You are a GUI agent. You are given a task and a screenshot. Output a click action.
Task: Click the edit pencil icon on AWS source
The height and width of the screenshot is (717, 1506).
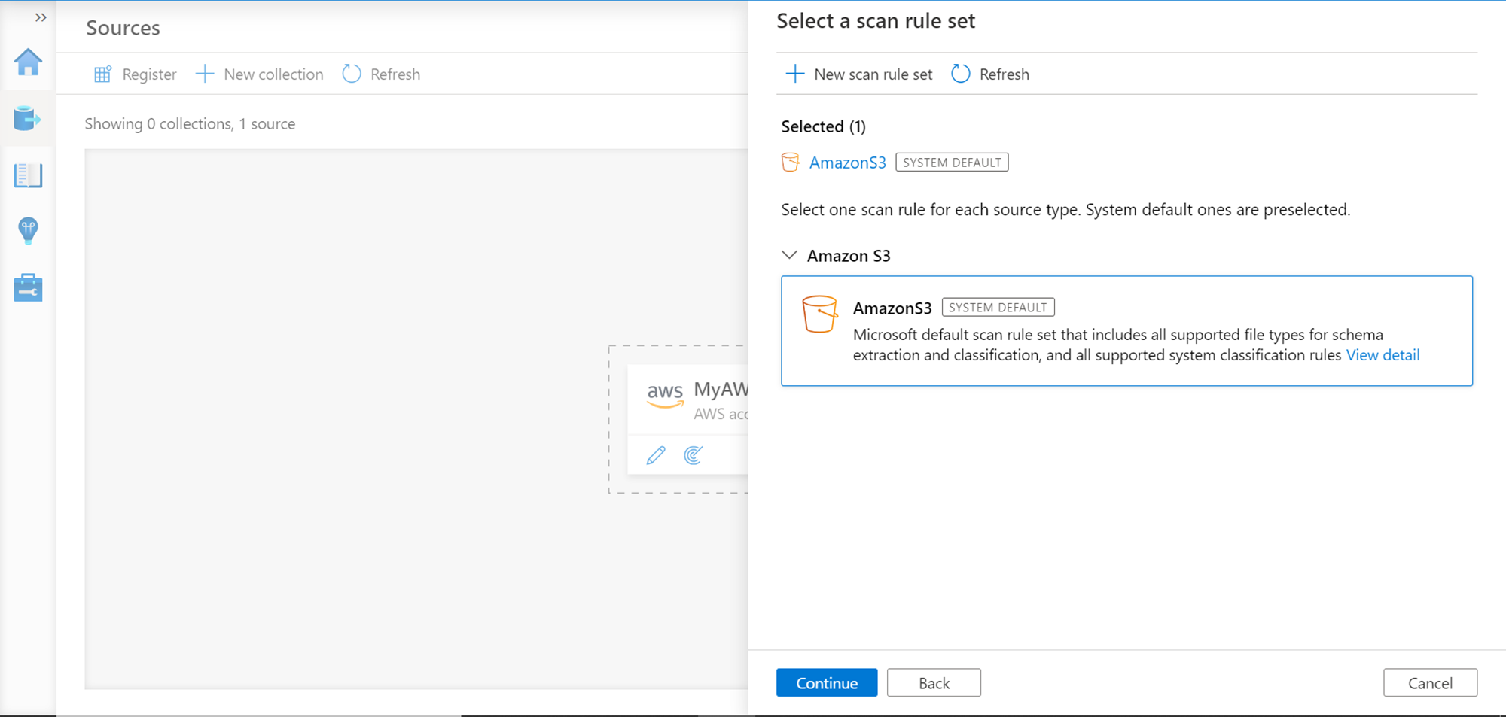[x=656, y=455]
